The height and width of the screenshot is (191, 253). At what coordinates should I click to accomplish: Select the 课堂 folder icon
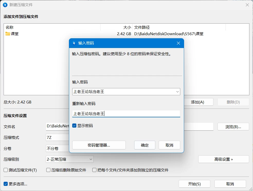[7, 34]
